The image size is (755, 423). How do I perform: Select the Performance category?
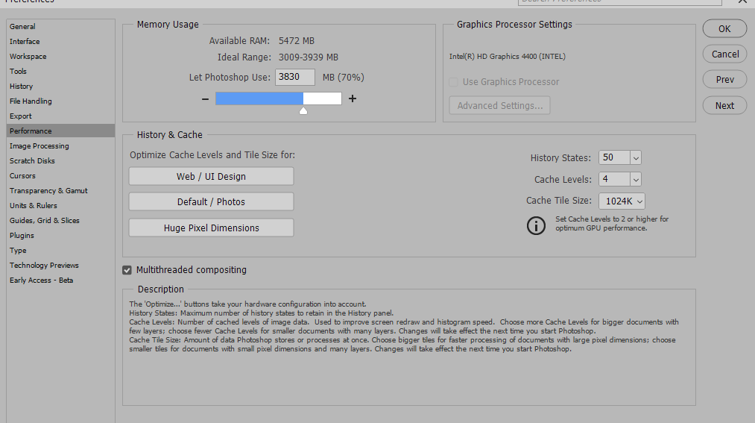(60, 131)
